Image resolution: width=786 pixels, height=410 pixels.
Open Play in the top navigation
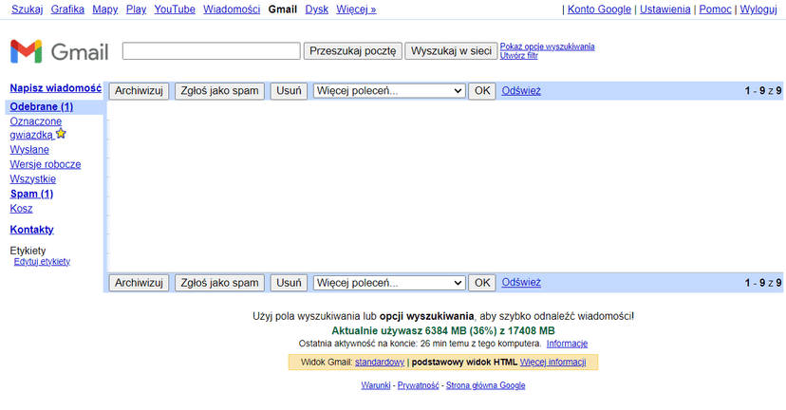pyautogui.click(x=136, y=9)
